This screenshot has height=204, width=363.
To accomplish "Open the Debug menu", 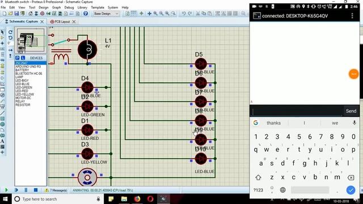I will click(69, 7).
